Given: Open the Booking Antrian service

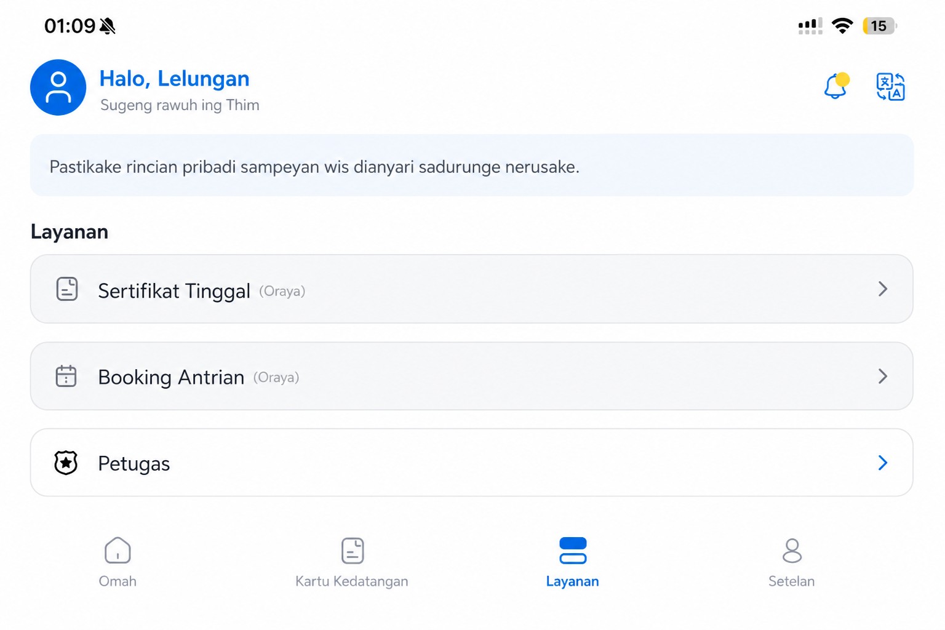Looking at the screenshot, I should (472, 376).
